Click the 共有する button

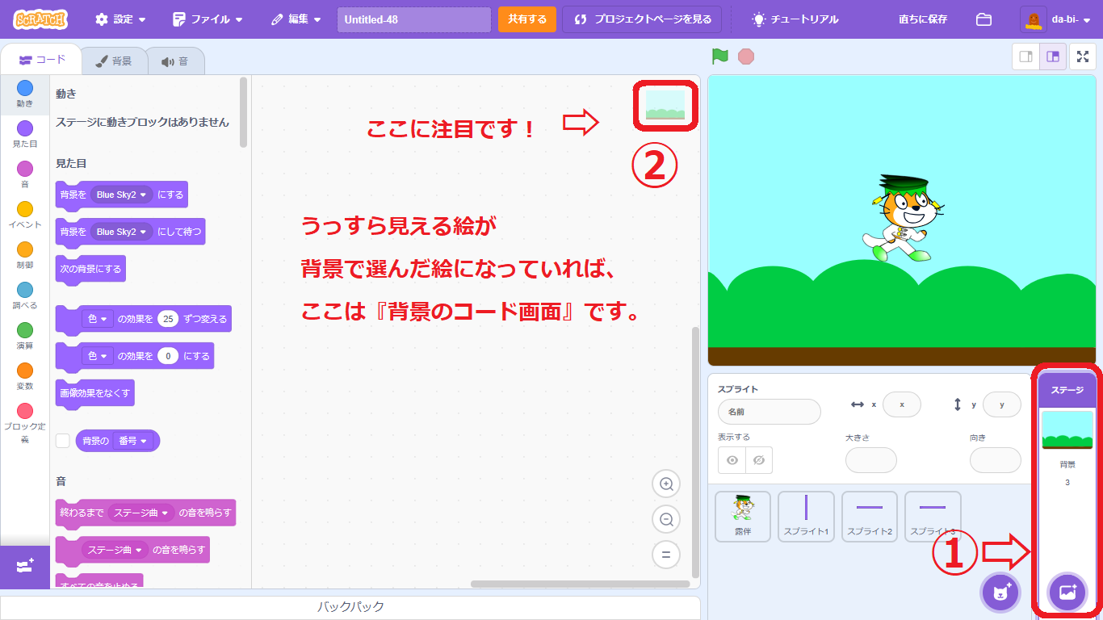(527, 19)
